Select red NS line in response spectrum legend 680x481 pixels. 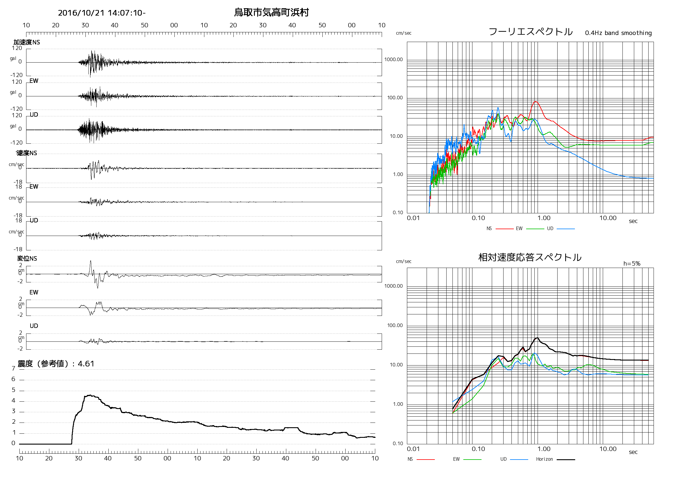point(426,460)
